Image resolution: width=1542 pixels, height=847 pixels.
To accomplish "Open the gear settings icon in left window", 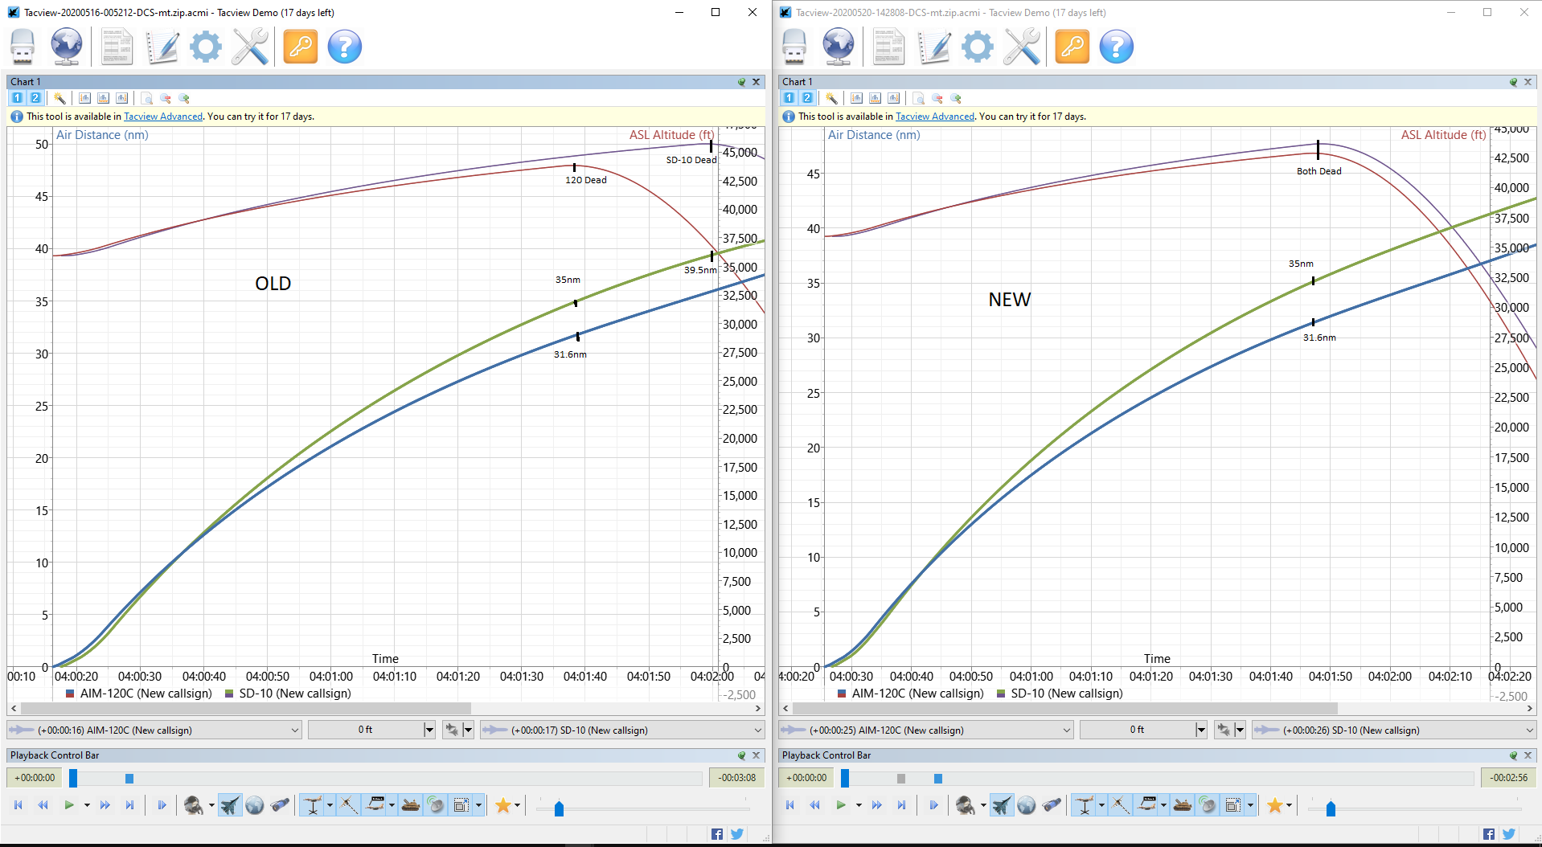I will click(x=206, y=47).
